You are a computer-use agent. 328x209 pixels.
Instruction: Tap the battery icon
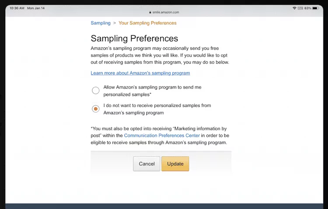[x=315, y=8]
